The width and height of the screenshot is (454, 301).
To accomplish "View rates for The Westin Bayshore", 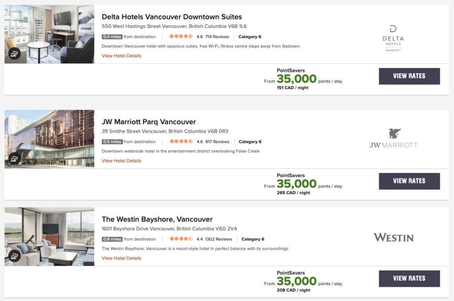I will tap(409, 278).
